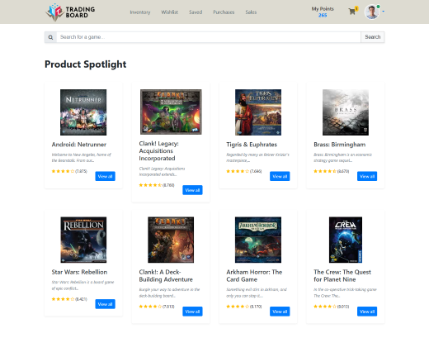View all for Star Wars: Rebellion
Viewport: 429px width, 338px height.
tap(105, 304)
